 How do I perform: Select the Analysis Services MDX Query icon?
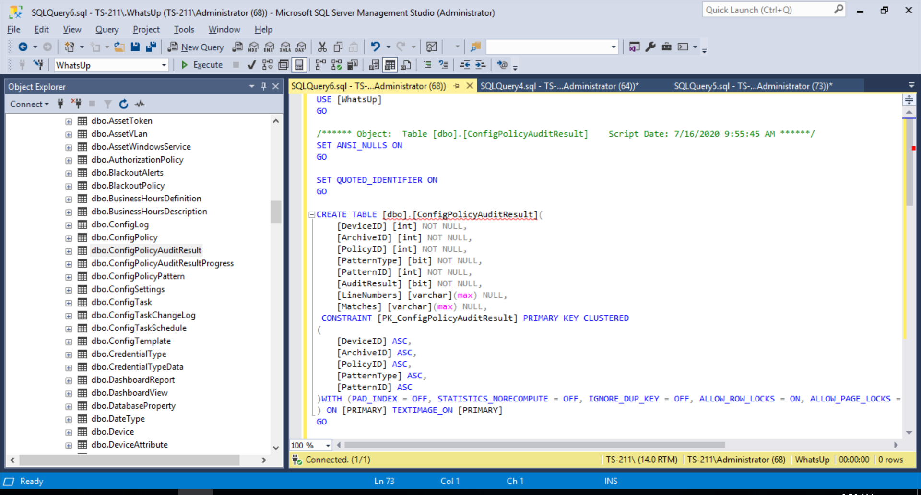point(253,47)
